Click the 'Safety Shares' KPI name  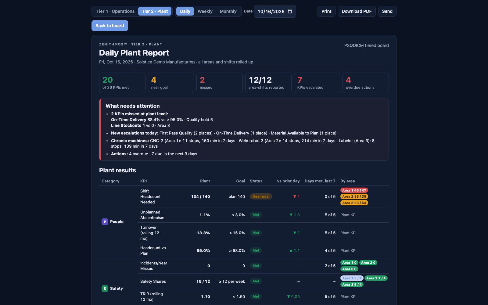153,281
